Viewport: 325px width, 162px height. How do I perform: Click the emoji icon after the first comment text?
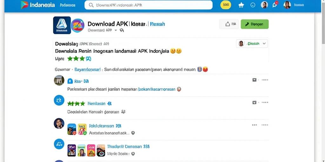(179, 89)
